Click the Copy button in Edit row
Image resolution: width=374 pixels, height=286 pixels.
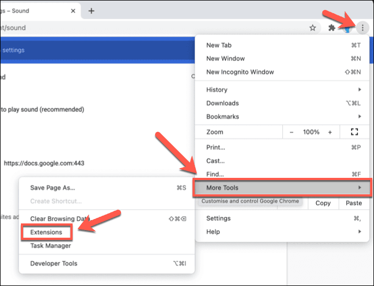(323, 203)
